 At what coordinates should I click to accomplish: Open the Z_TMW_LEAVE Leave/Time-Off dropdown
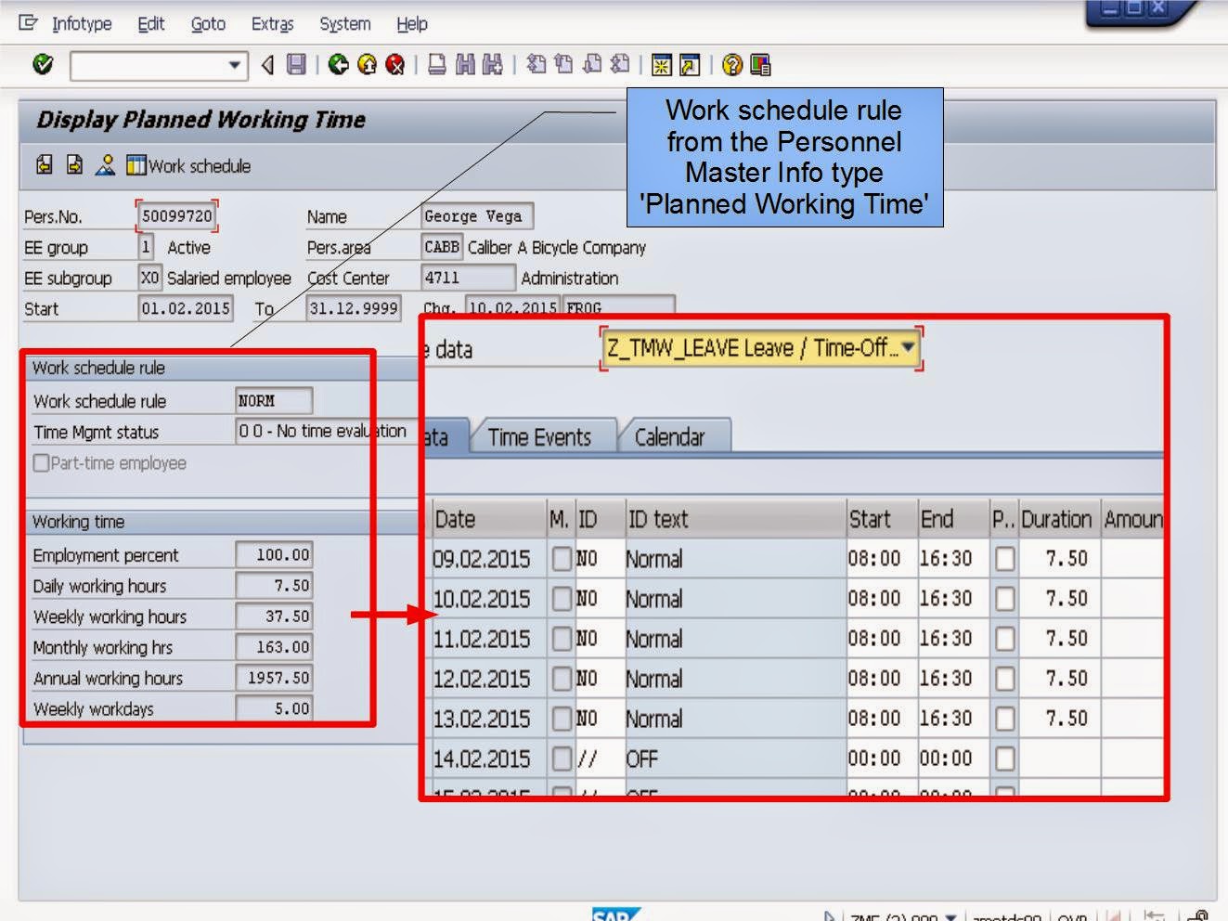(x=906, y=346)
